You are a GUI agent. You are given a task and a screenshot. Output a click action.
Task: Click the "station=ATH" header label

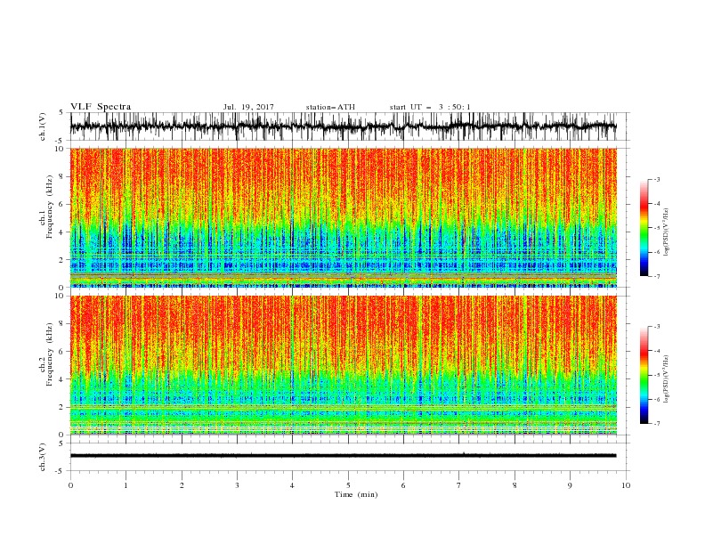pyautogui.click(x=330, y=107)
